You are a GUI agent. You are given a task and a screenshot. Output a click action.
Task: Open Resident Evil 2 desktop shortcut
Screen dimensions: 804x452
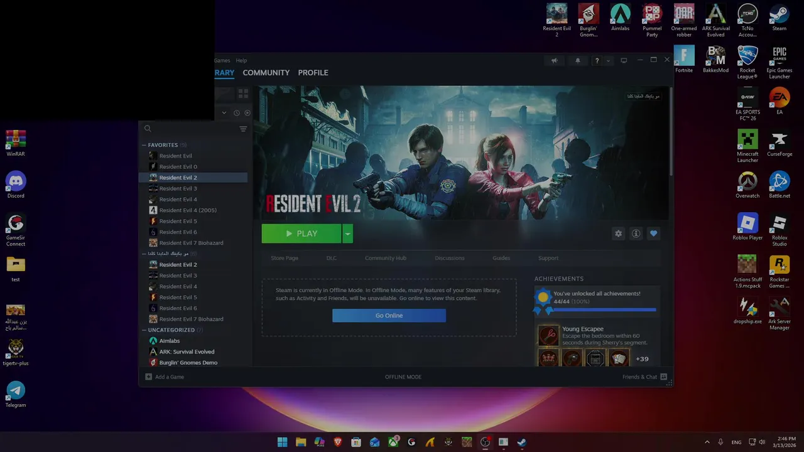(557, 20)
